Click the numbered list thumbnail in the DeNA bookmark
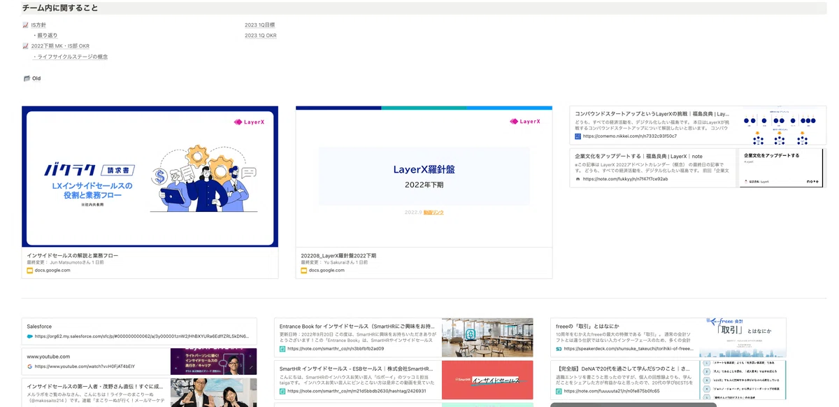 click(743, 380)
